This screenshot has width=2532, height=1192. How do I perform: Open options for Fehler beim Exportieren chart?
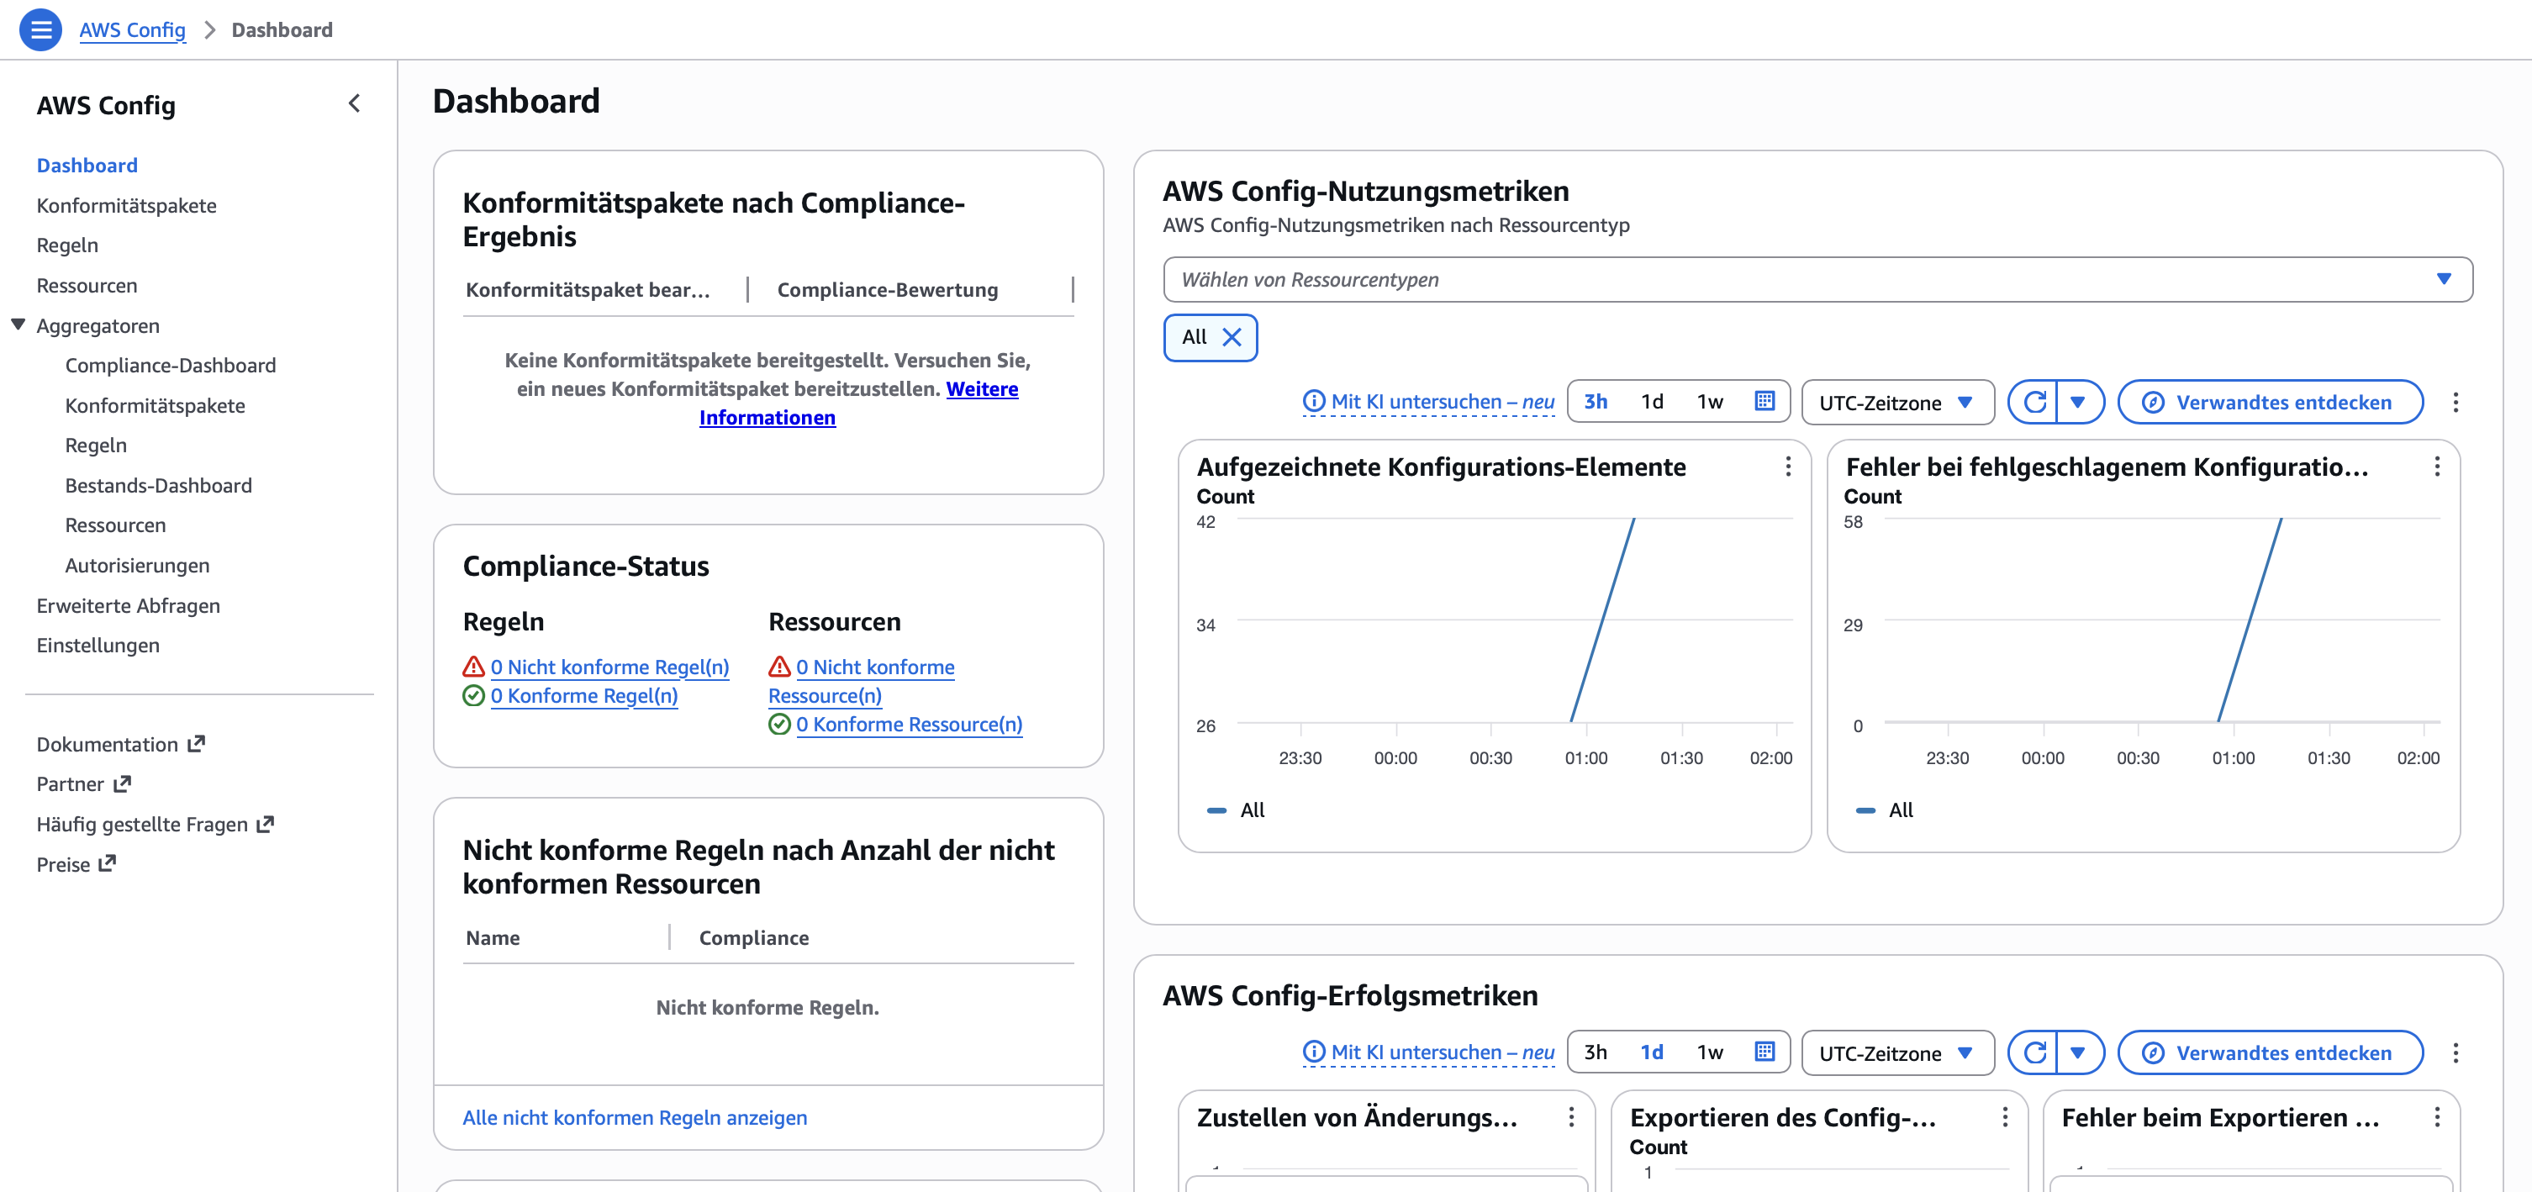point(2437,1117)
